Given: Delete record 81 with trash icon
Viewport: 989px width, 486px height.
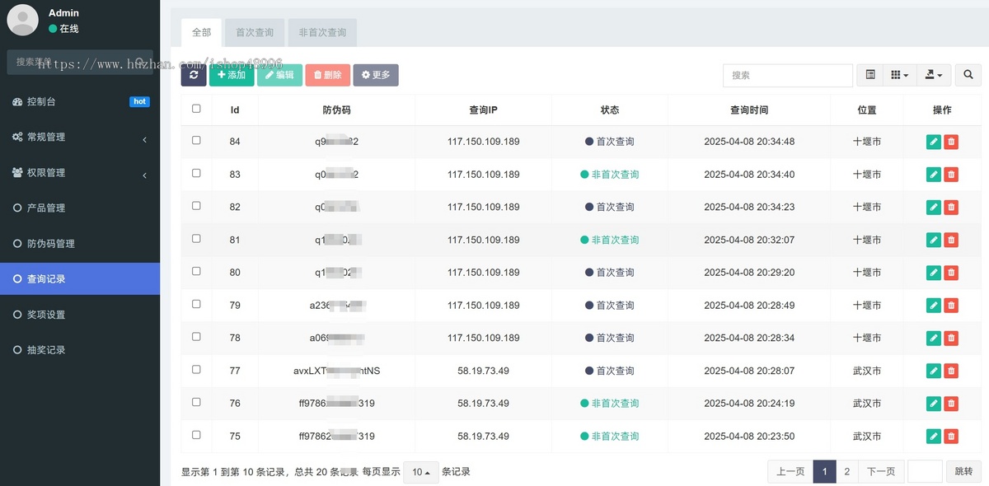Looking at the screenshot, I should tap(951, 240).
